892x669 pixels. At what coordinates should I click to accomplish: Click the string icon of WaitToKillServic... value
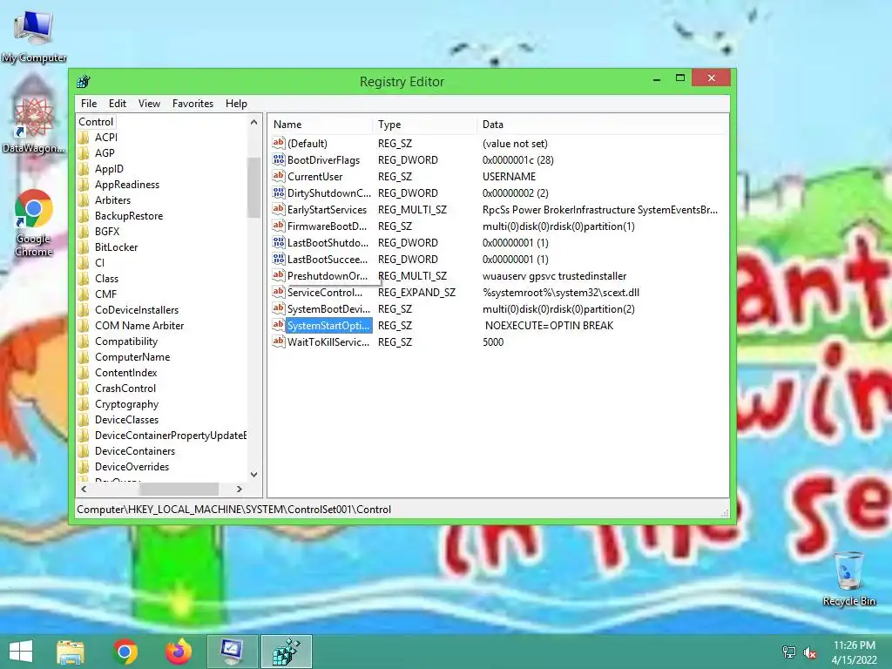coord(278,341)
